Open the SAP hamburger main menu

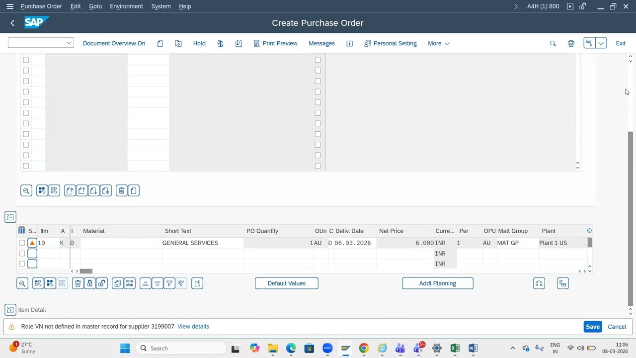[10, 6]
